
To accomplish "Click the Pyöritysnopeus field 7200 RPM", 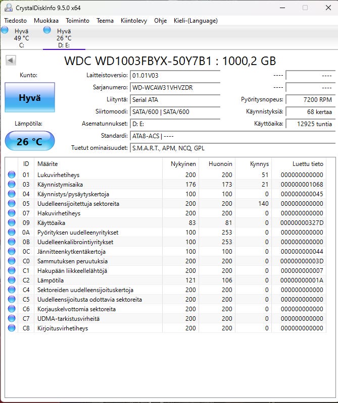I will click(x=311, y=100).
